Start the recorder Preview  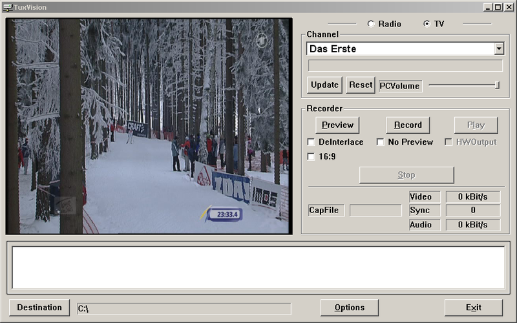[337, 125]
